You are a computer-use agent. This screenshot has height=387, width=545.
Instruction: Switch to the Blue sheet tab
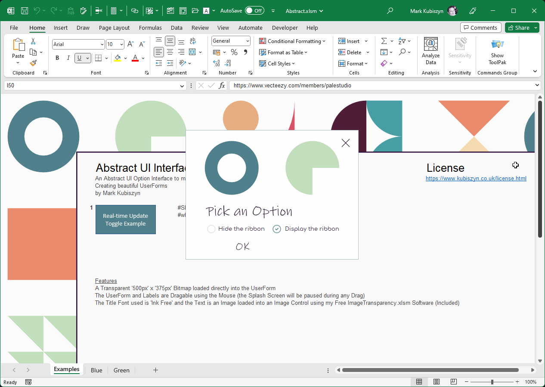(96, 370)
